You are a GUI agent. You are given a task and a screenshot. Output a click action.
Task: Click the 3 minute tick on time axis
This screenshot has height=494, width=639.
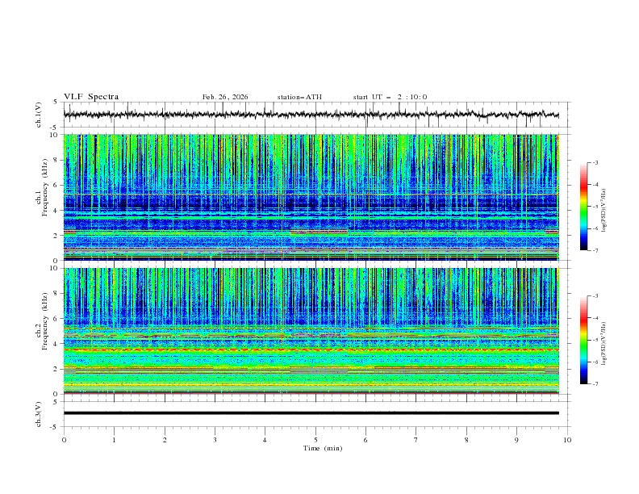tap(215, 440)
